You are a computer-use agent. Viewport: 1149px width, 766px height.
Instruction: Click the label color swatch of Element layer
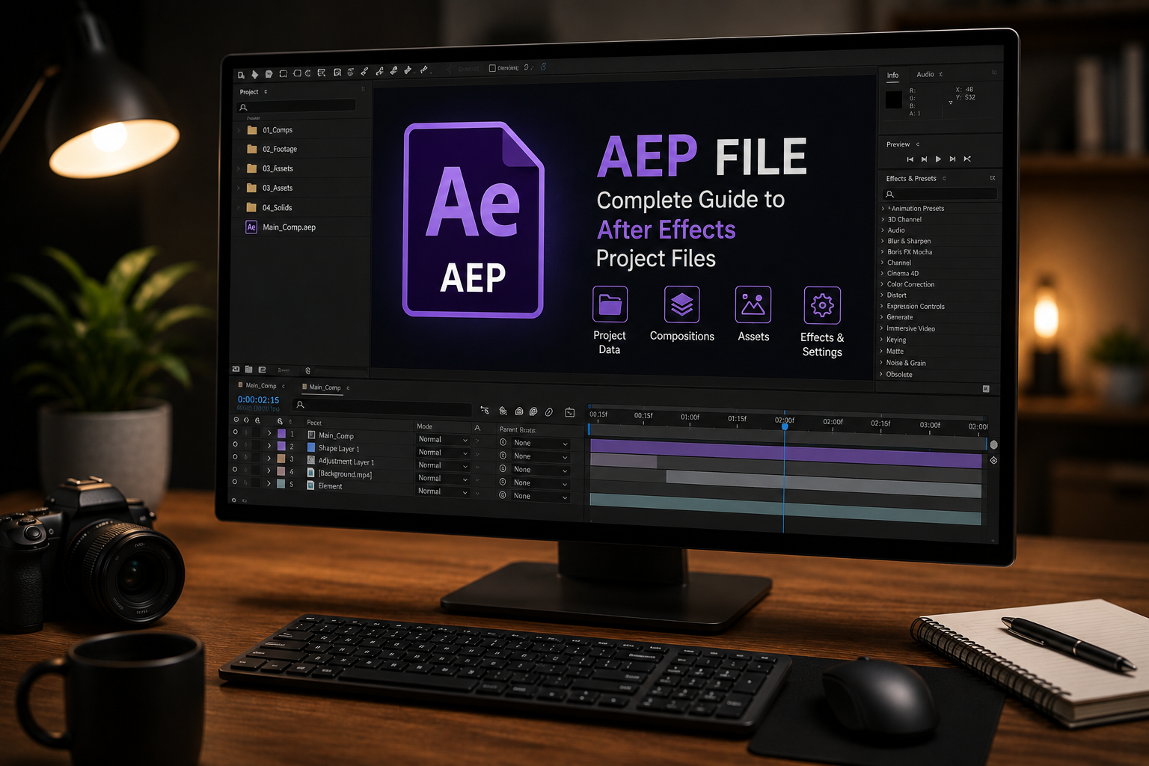pos(281,483)
